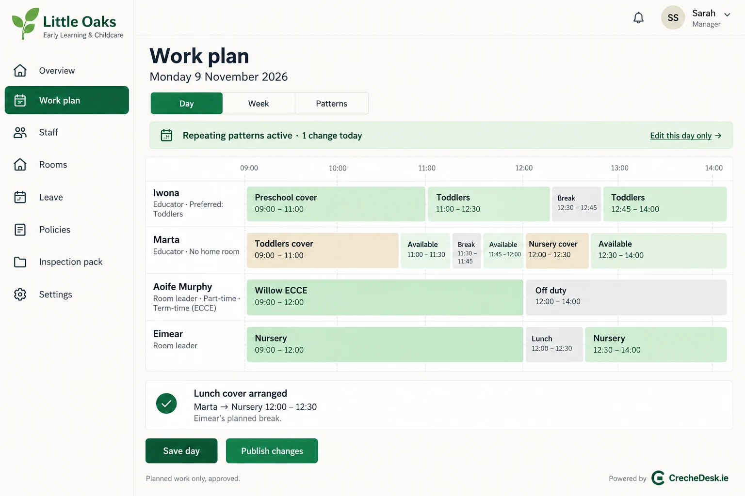The width and height of the screenshot is (745, 496).
Task: Click the Staff people icon
Action: [x=20, y=132]
